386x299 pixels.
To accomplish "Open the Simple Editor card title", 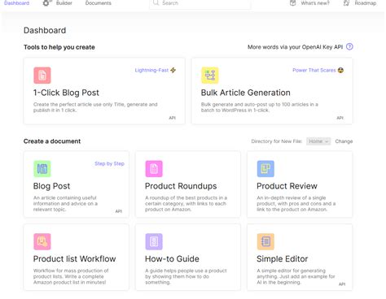I will [x=283, y=259].
